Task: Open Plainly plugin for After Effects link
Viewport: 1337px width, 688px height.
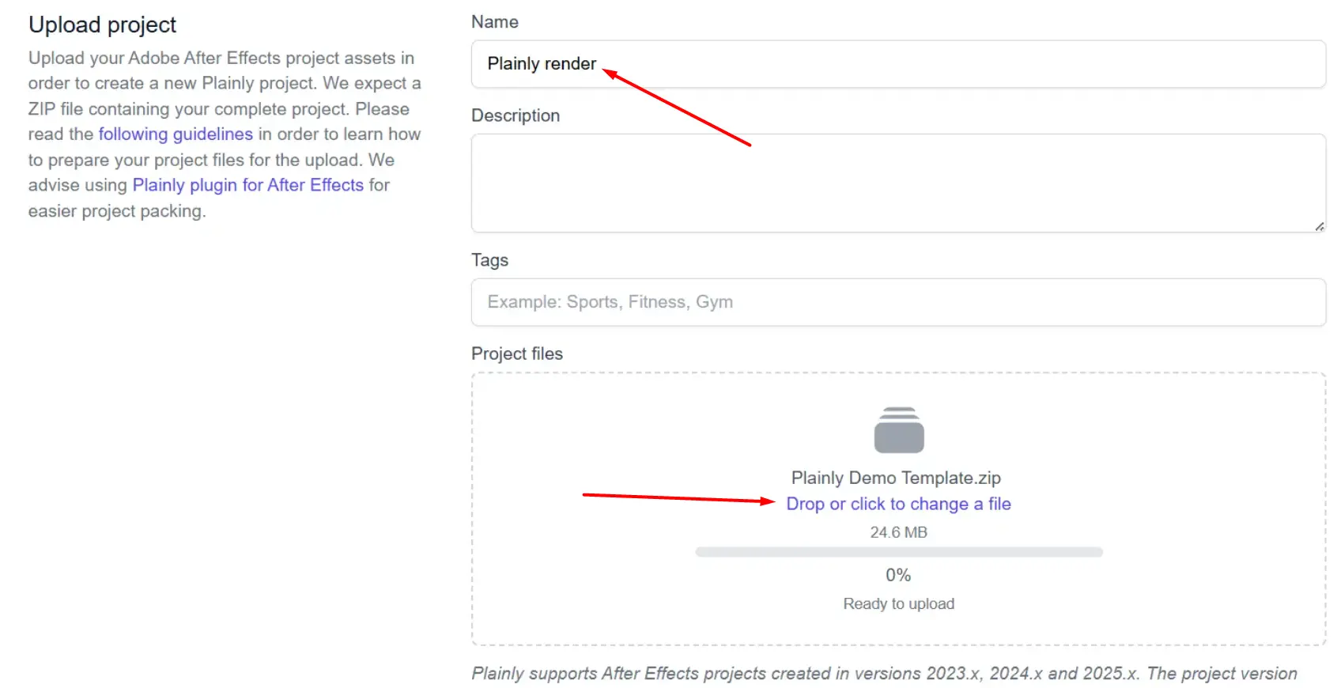Action: [248, 185]
